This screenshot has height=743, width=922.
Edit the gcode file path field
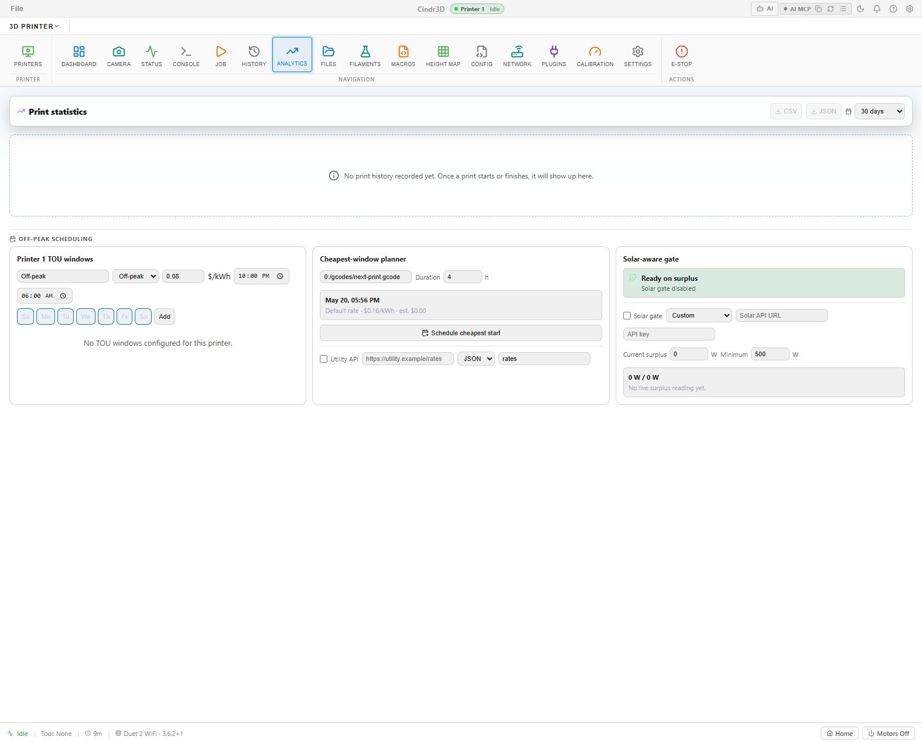click(x=366, y=277)
